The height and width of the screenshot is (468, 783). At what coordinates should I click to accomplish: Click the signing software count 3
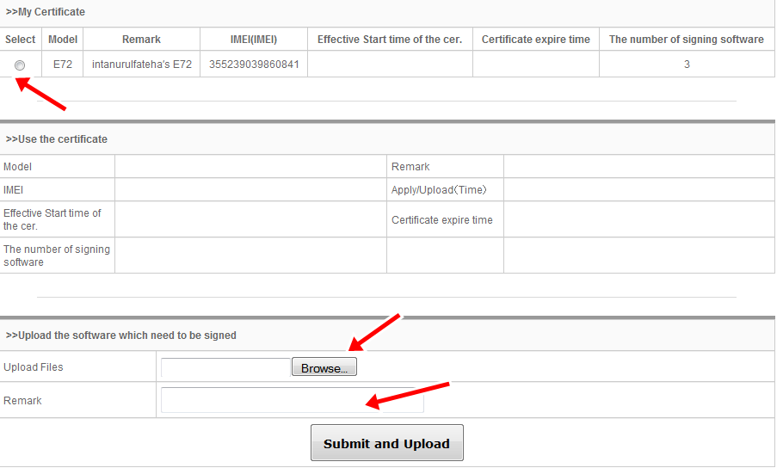tap(687, 65)
